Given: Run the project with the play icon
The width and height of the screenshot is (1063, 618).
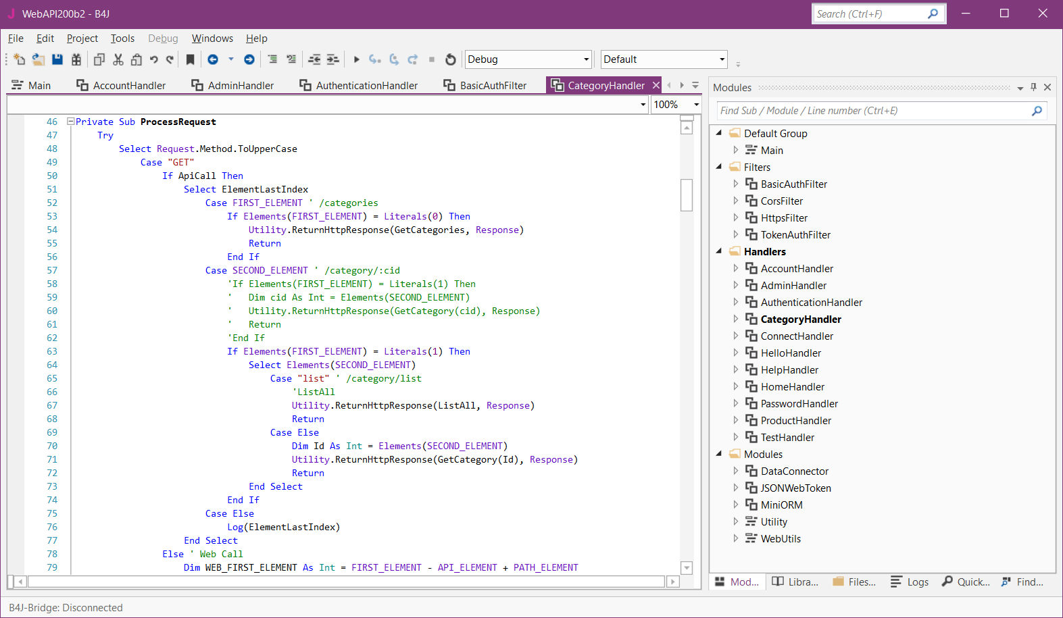Looking at the screenshot, I should (x=357, y=59).
